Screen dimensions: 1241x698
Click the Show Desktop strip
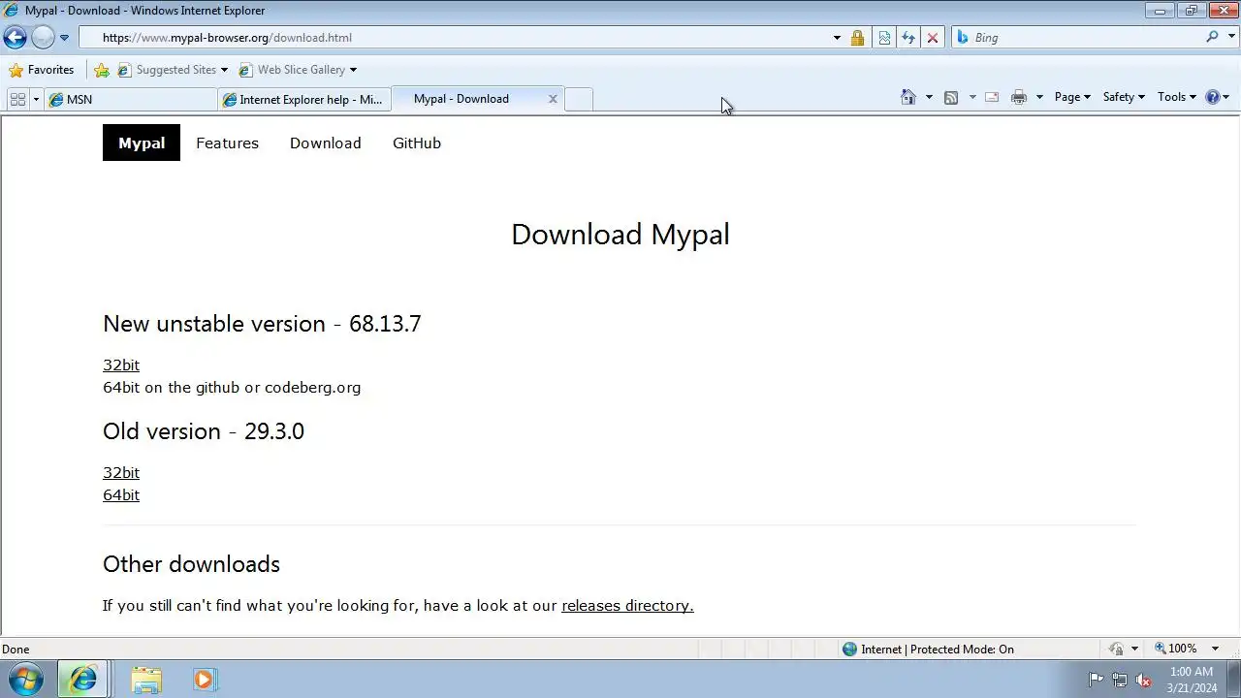1233,680
